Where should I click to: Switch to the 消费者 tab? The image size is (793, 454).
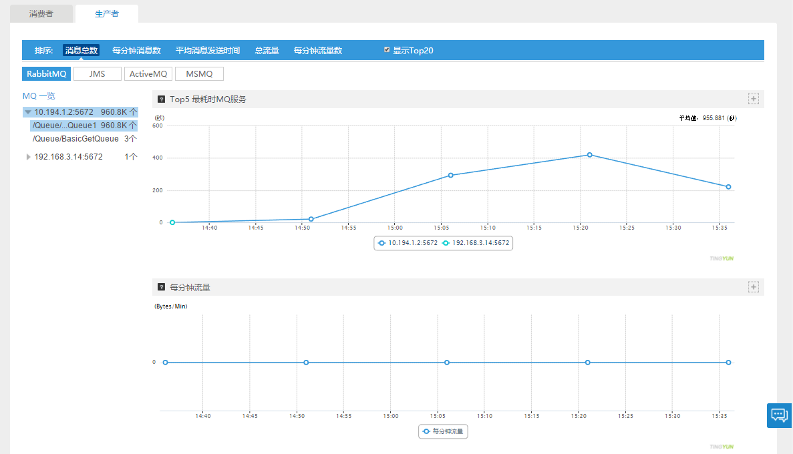(41, 13)
